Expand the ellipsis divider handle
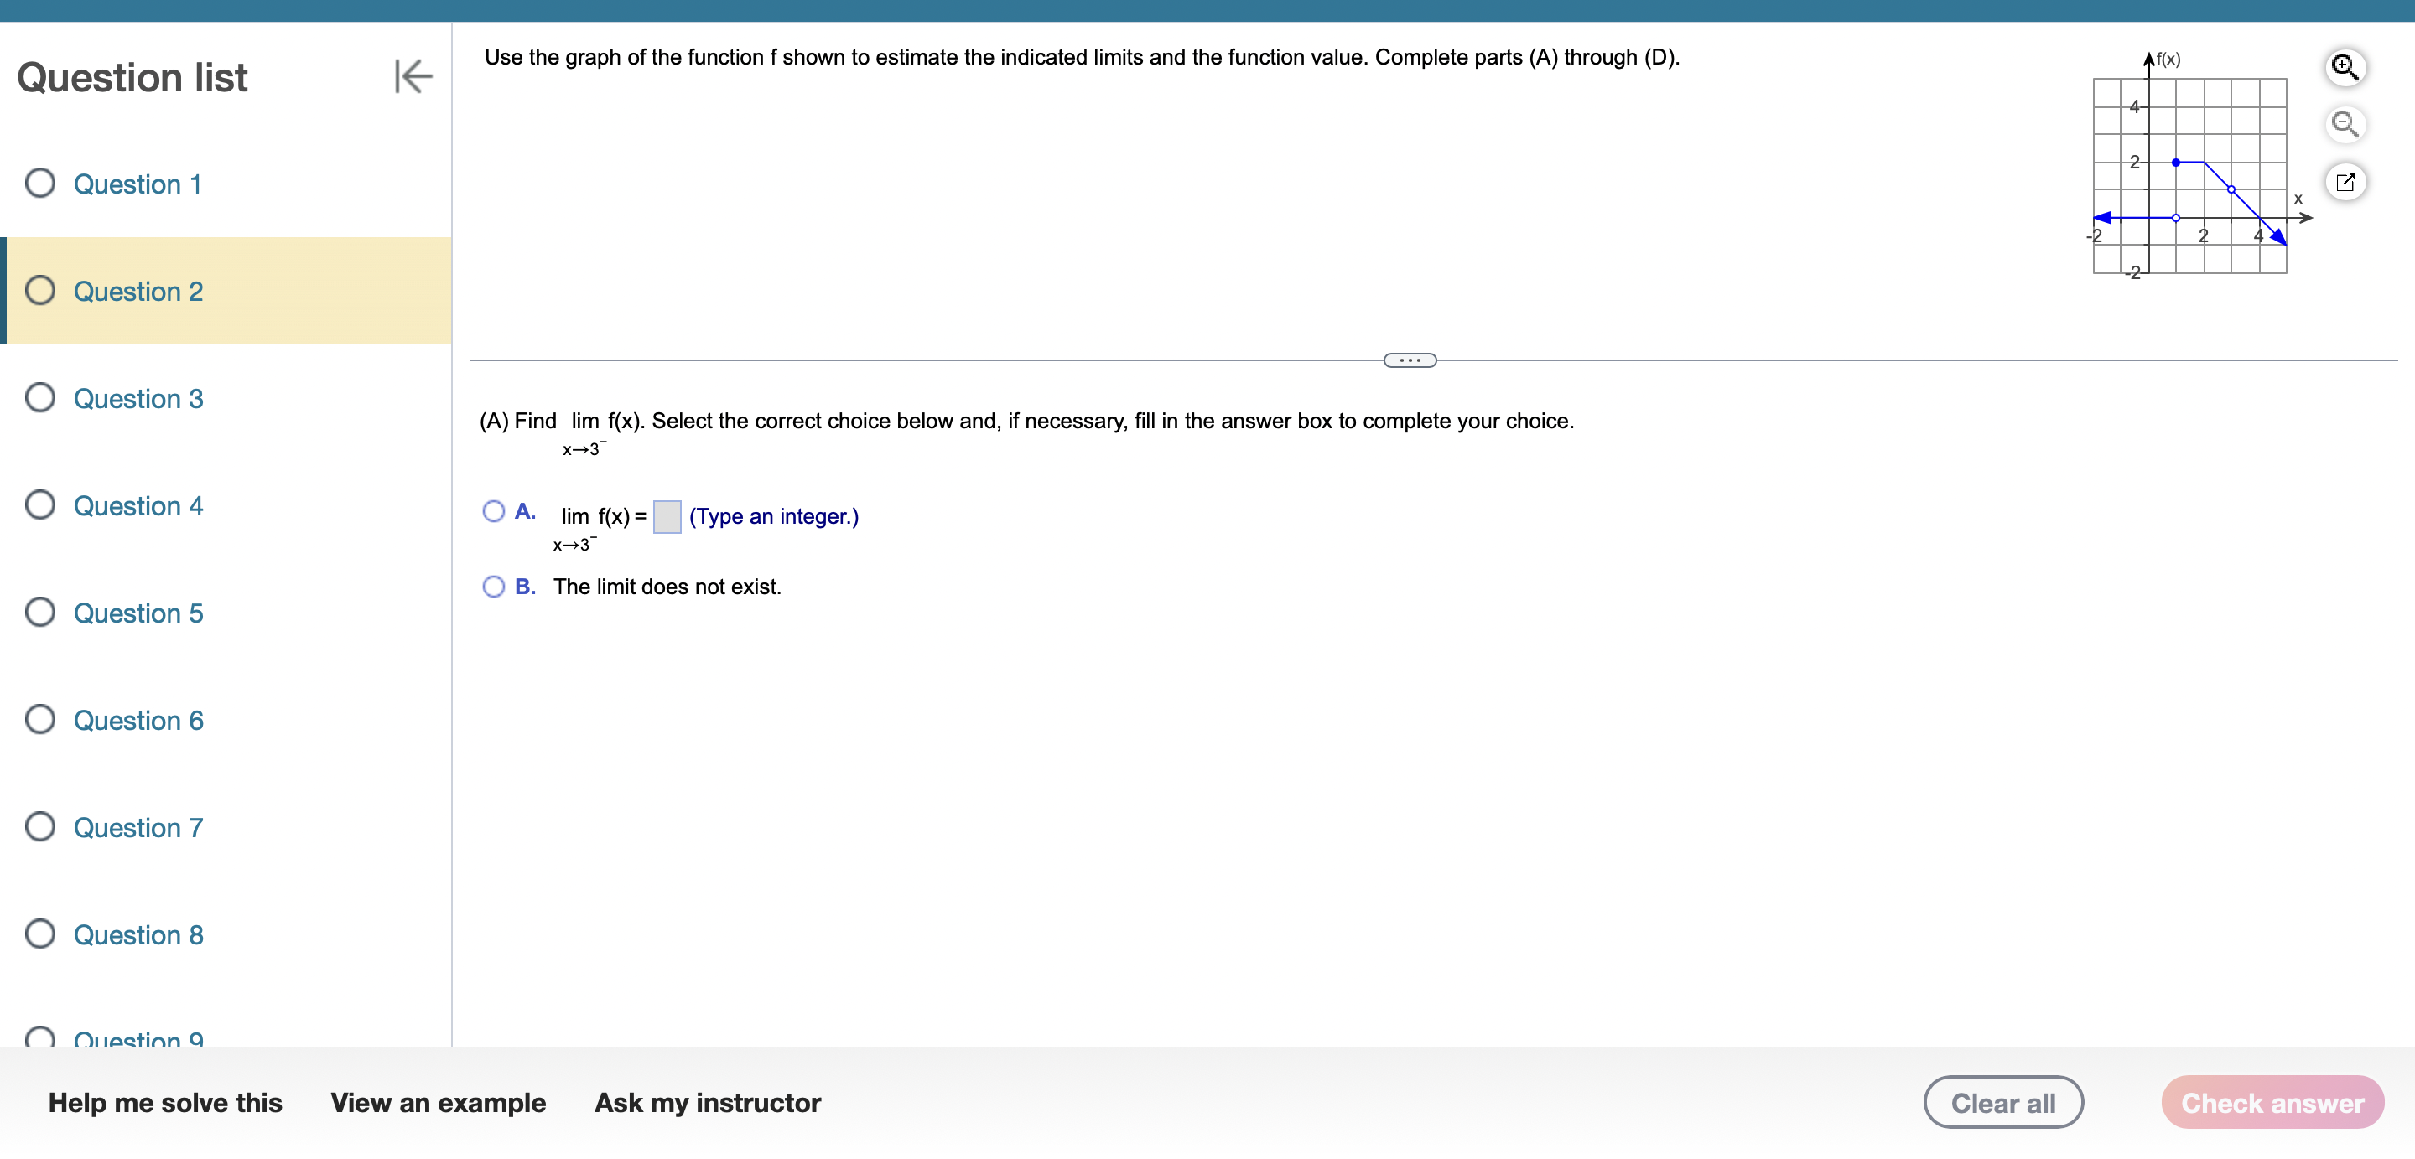 (x=1409, y=360)
